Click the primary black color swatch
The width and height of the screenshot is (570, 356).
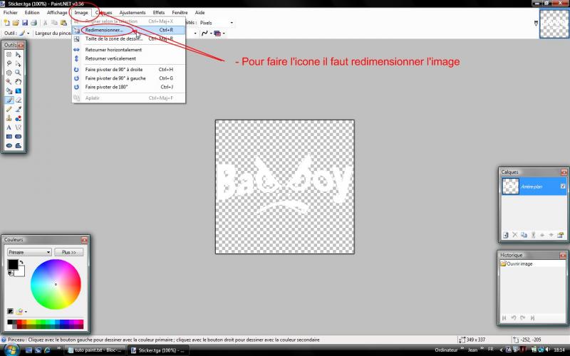coord(13,264)
